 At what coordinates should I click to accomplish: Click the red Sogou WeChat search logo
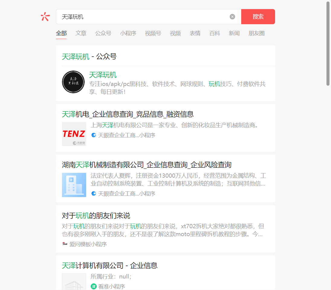point(45,16)
